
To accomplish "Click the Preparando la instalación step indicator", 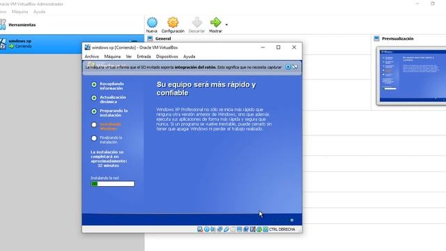I will [x=94, y=112].
